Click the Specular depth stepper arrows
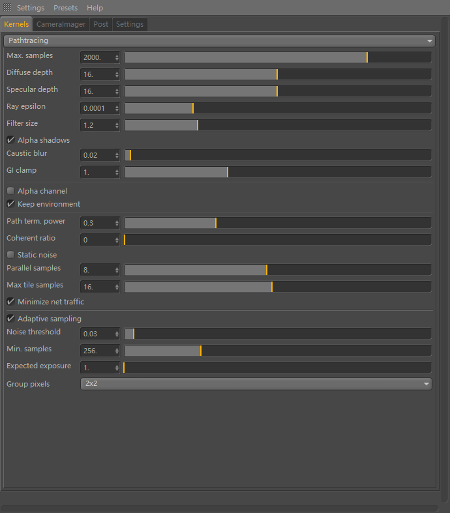 117,91
